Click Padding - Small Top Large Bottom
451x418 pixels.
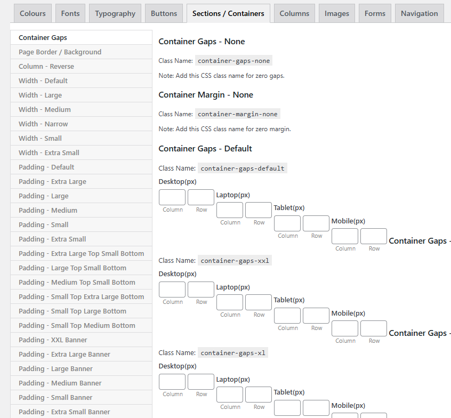(x=73, y=311)
